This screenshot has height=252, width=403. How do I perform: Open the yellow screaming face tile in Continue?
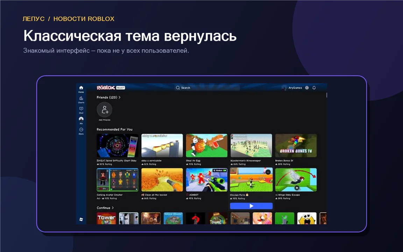click(307, 218)
